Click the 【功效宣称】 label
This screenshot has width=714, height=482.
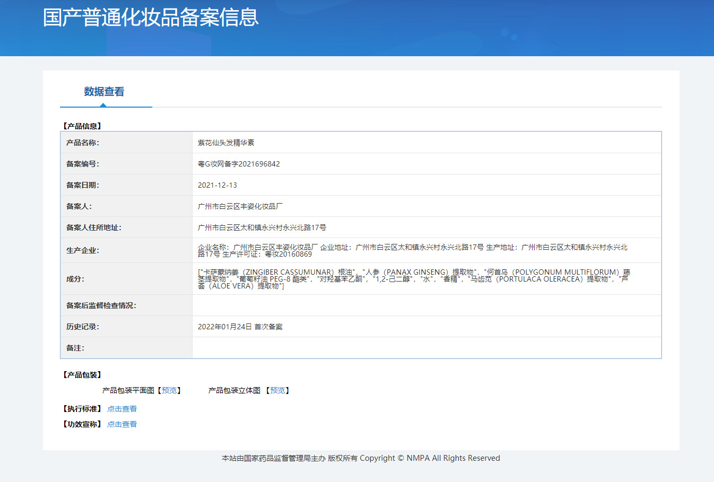click(x=82, y=424)
